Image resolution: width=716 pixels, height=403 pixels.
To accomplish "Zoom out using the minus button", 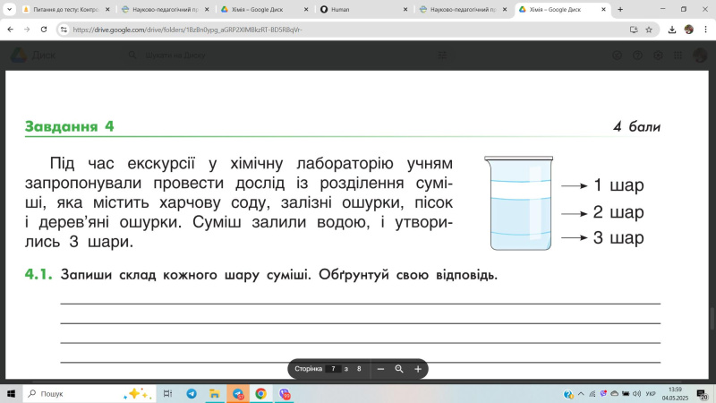I will point(380,369).
